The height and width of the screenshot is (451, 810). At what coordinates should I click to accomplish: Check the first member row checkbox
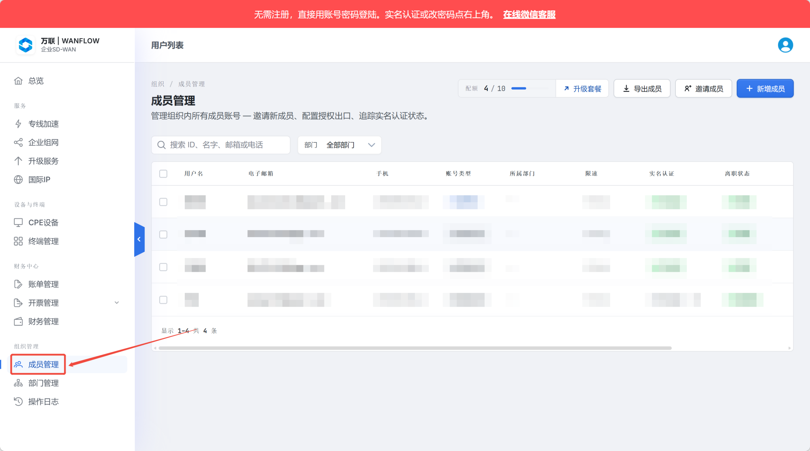pyautogui.click(x=163, y=202)
